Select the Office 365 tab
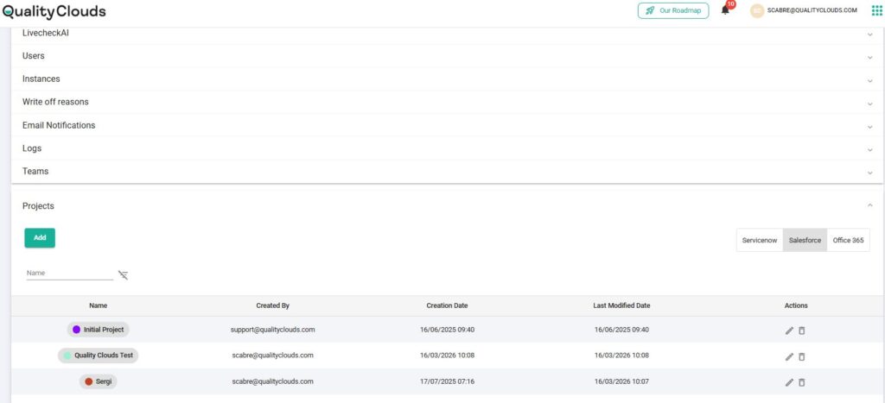The width and height of the screenshot is (885, 403). click(x=847, y=241)
